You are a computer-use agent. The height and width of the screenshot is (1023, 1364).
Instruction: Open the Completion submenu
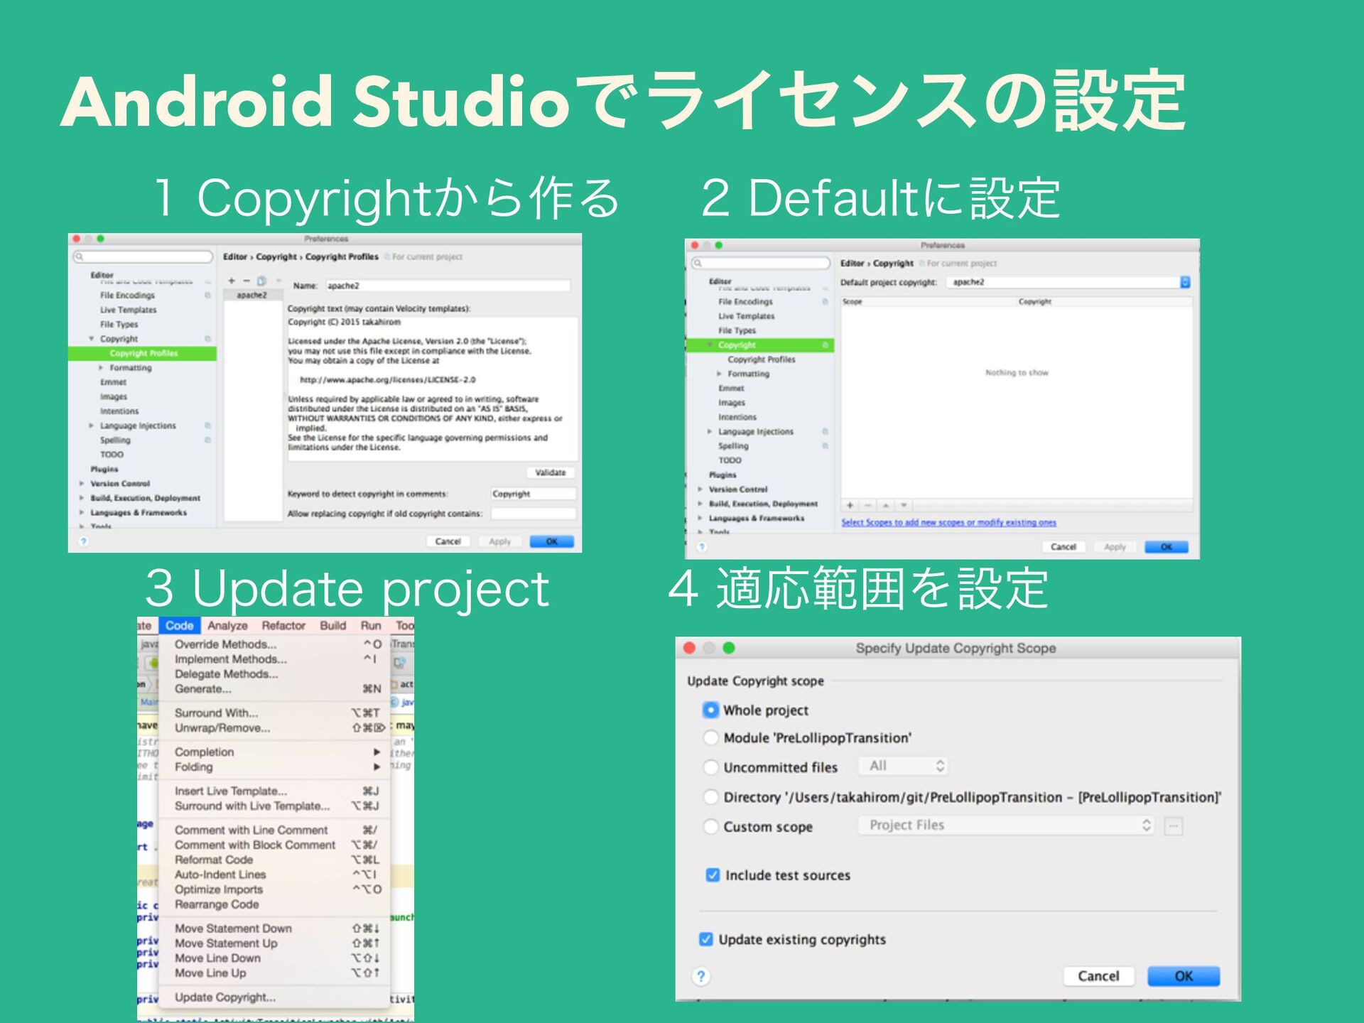click(274, 752)
